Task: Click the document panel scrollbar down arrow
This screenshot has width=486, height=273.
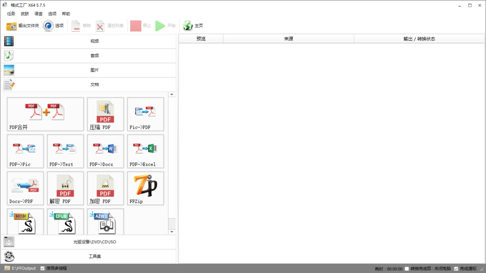Action: click(x=172, y=232)
